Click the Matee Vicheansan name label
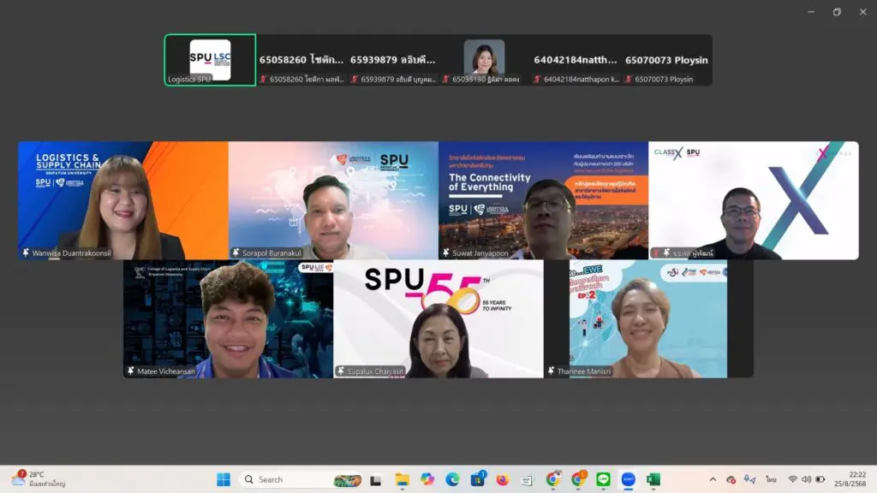 (x=166, y=371)
